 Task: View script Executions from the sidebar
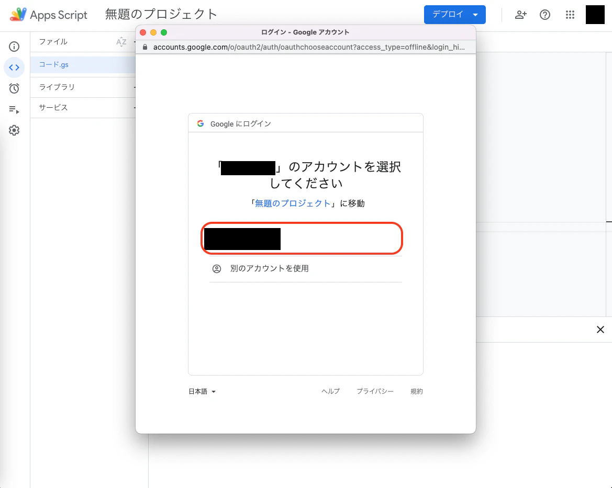click(14, 109)
